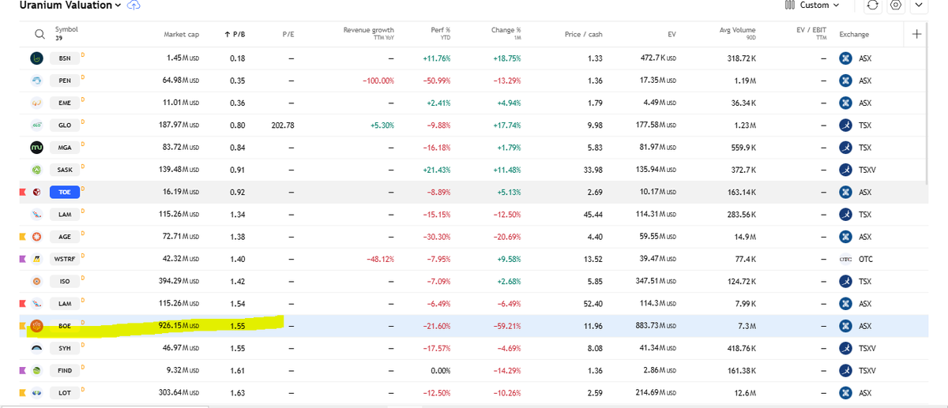Toggle the orange flag on the AGE row
Viewport: 948px width, 408px height.
tap(23, 237)
